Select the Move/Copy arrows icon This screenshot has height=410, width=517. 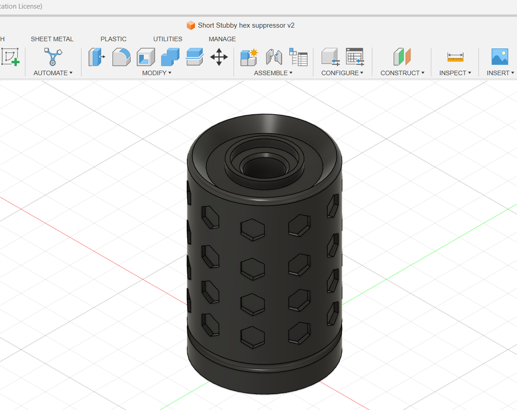click(x=219, y=57)
